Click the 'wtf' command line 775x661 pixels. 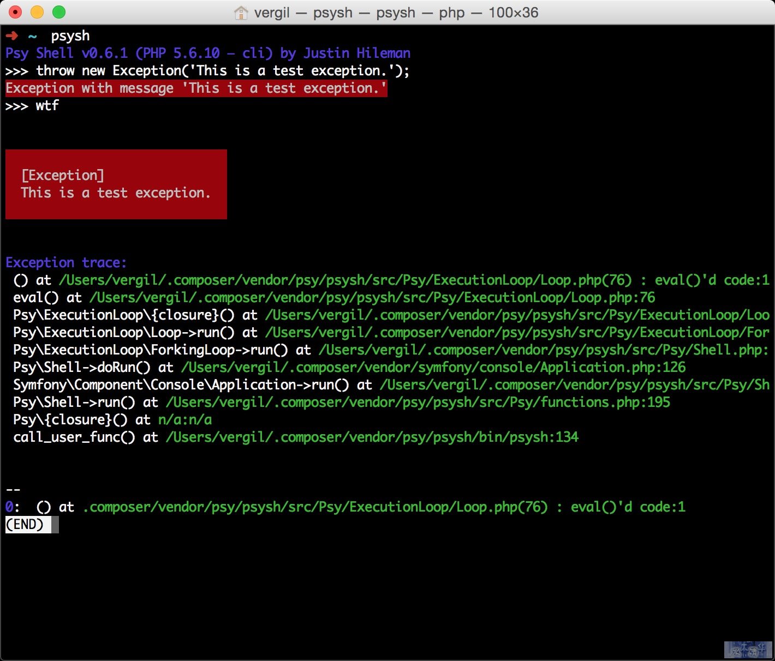coord(32,106)
